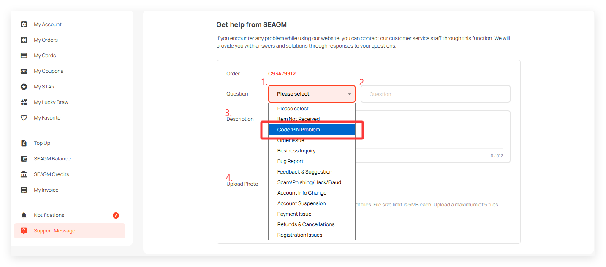Click the Notifications bell icon
606x267 pixels.
tap(24, 215)
